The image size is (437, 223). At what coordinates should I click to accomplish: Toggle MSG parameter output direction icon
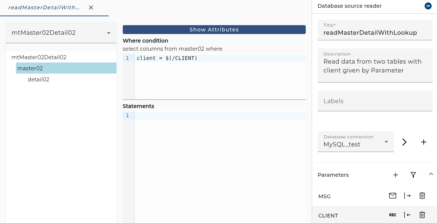(x=407, y=196)
